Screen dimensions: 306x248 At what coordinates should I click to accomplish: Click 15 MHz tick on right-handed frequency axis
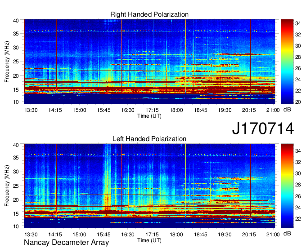16,90
